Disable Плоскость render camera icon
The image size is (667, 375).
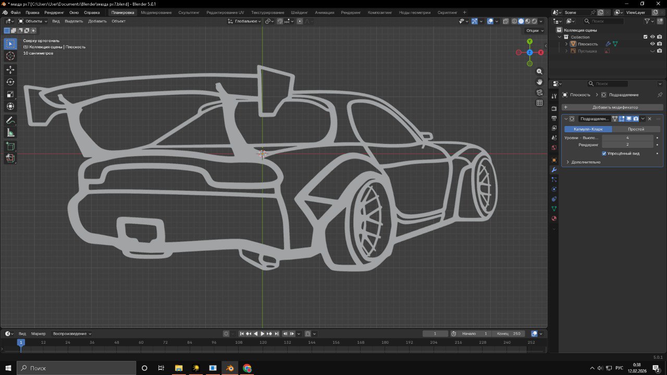[659, 44]
